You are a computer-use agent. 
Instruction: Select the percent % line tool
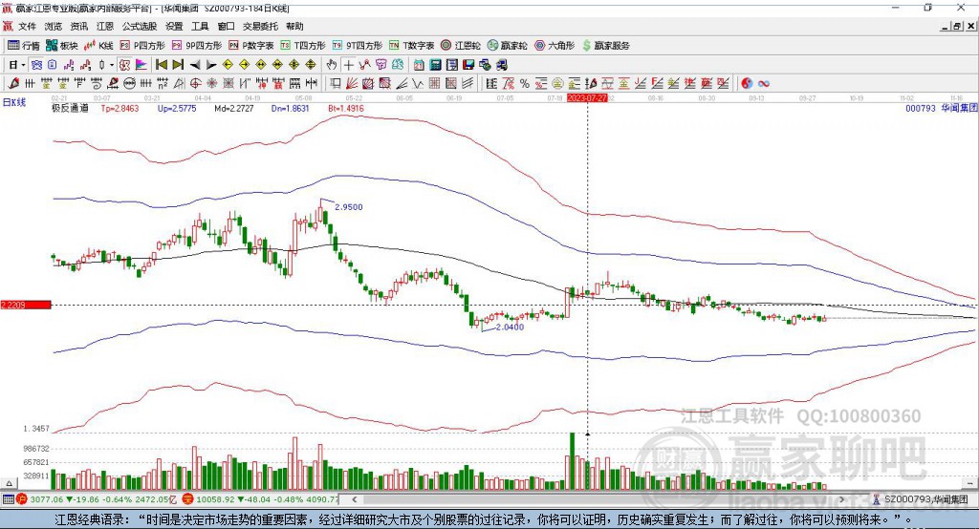525,83
